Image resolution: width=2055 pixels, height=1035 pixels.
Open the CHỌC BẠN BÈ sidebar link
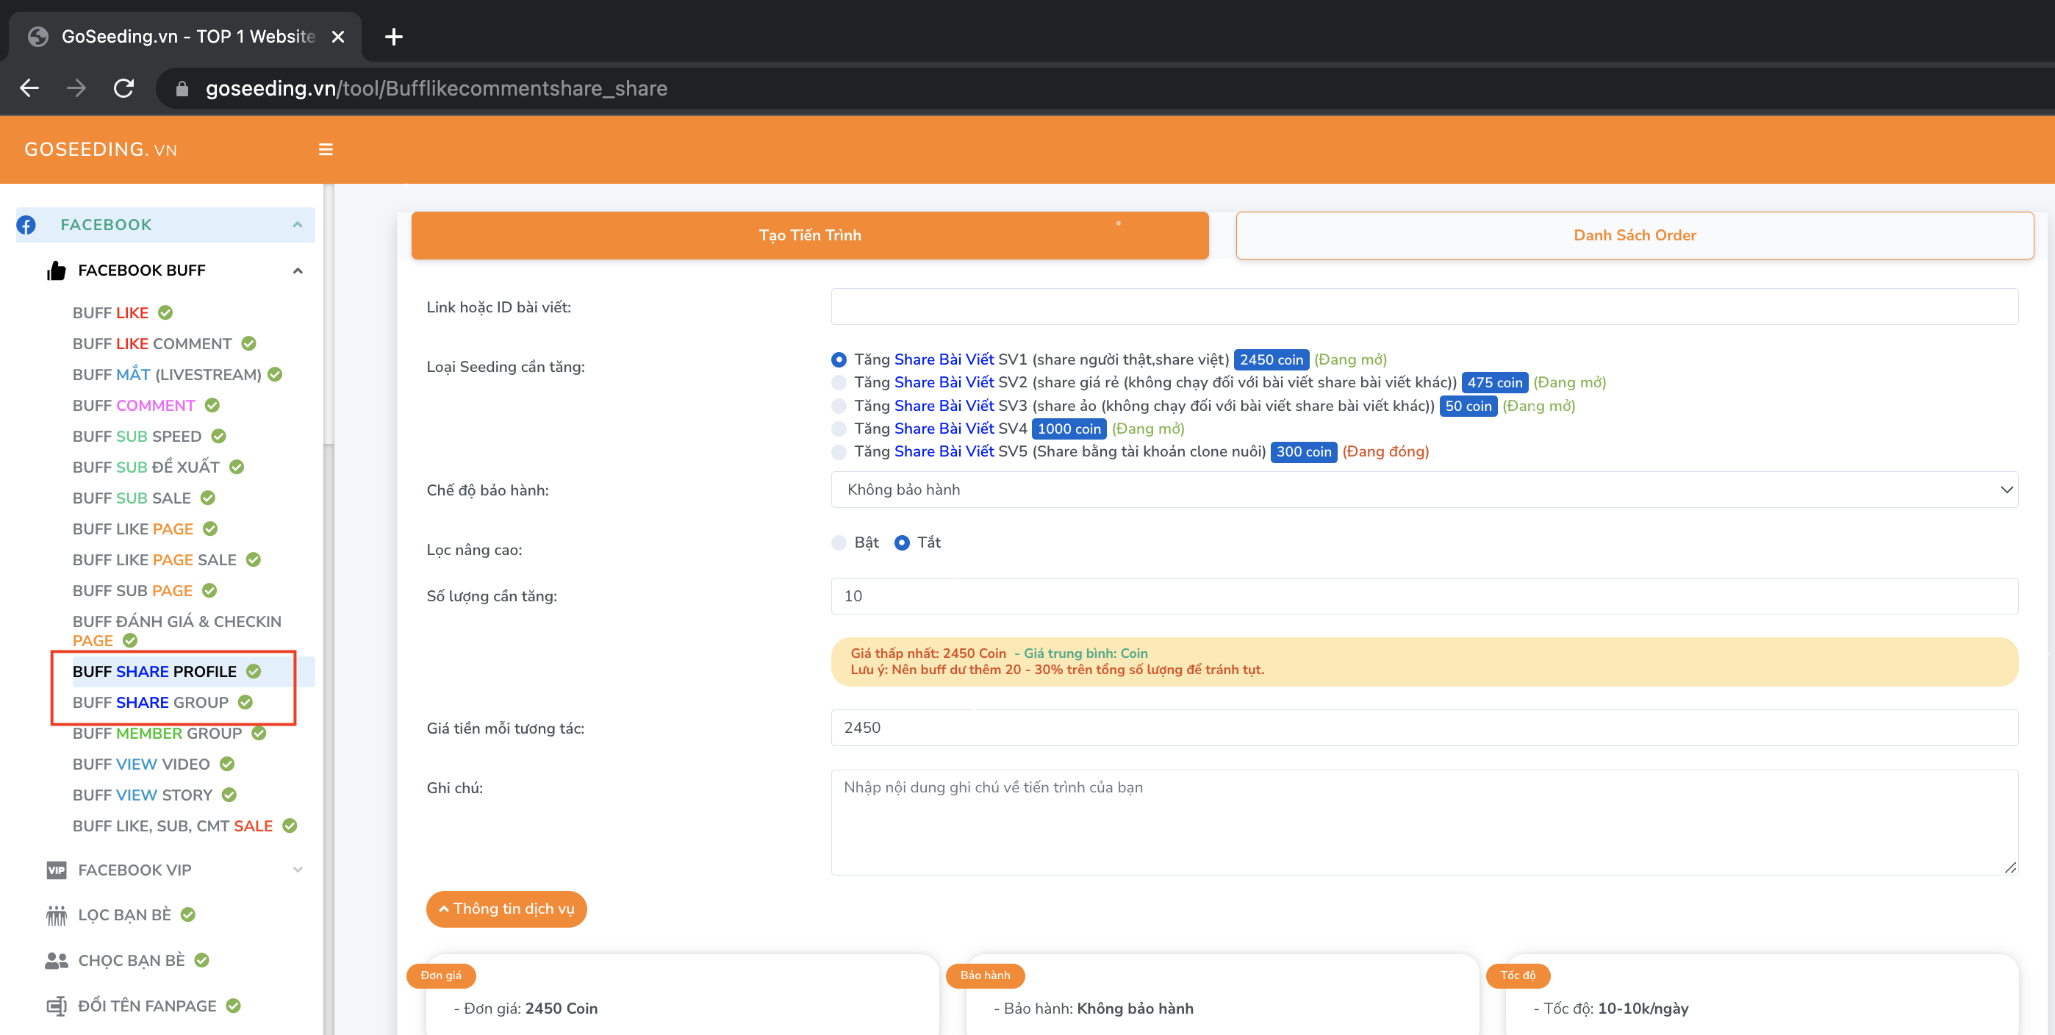132,961
